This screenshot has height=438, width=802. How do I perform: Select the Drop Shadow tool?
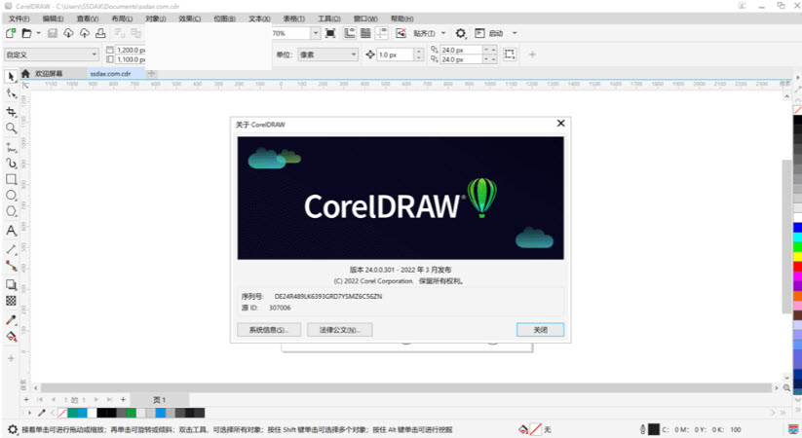point(11,284)
